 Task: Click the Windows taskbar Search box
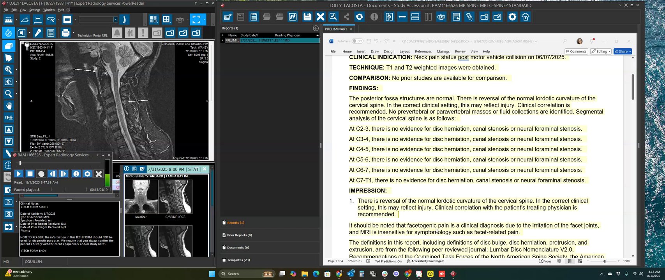(x=247, y=274)
